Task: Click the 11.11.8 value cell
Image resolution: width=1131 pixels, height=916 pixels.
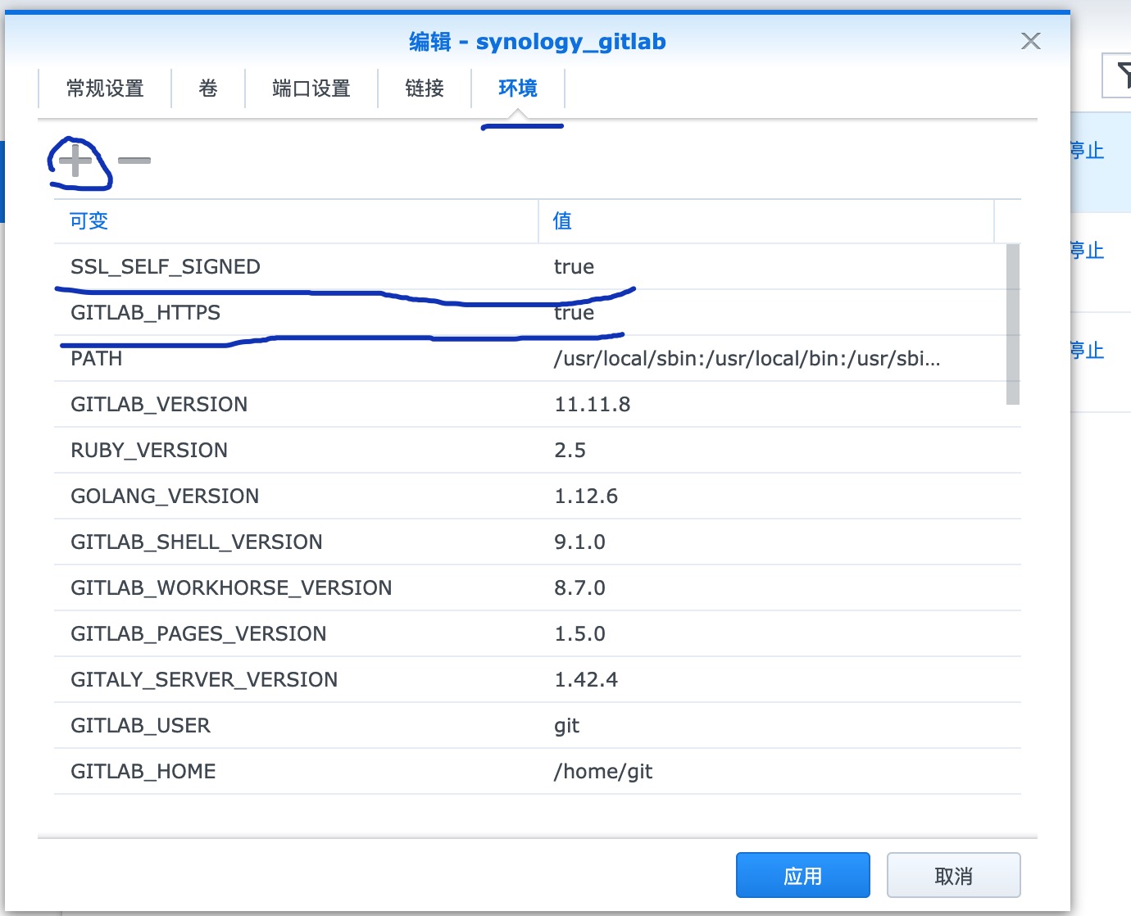Action: (x=593, y=405)
